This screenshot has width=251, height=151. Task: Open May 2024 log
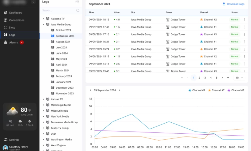pyautogui.click(x=61, y=59)
